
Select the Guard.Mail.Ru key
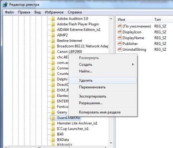tap(69, 118)
